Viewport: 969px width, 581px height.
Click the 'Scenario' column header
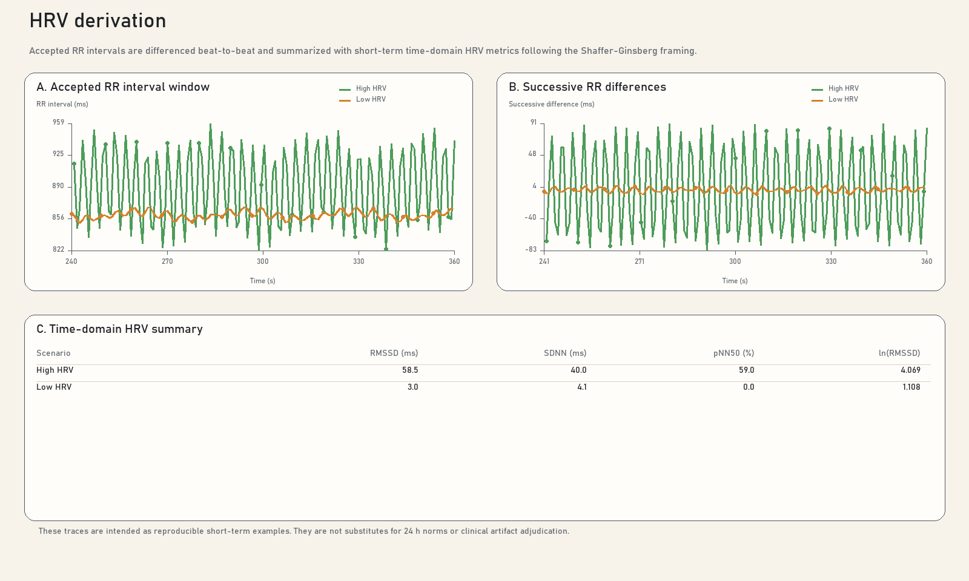53,353
